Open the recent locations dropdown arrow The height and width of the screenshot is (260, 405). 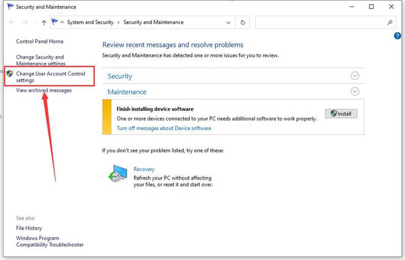tap(35, 22)
